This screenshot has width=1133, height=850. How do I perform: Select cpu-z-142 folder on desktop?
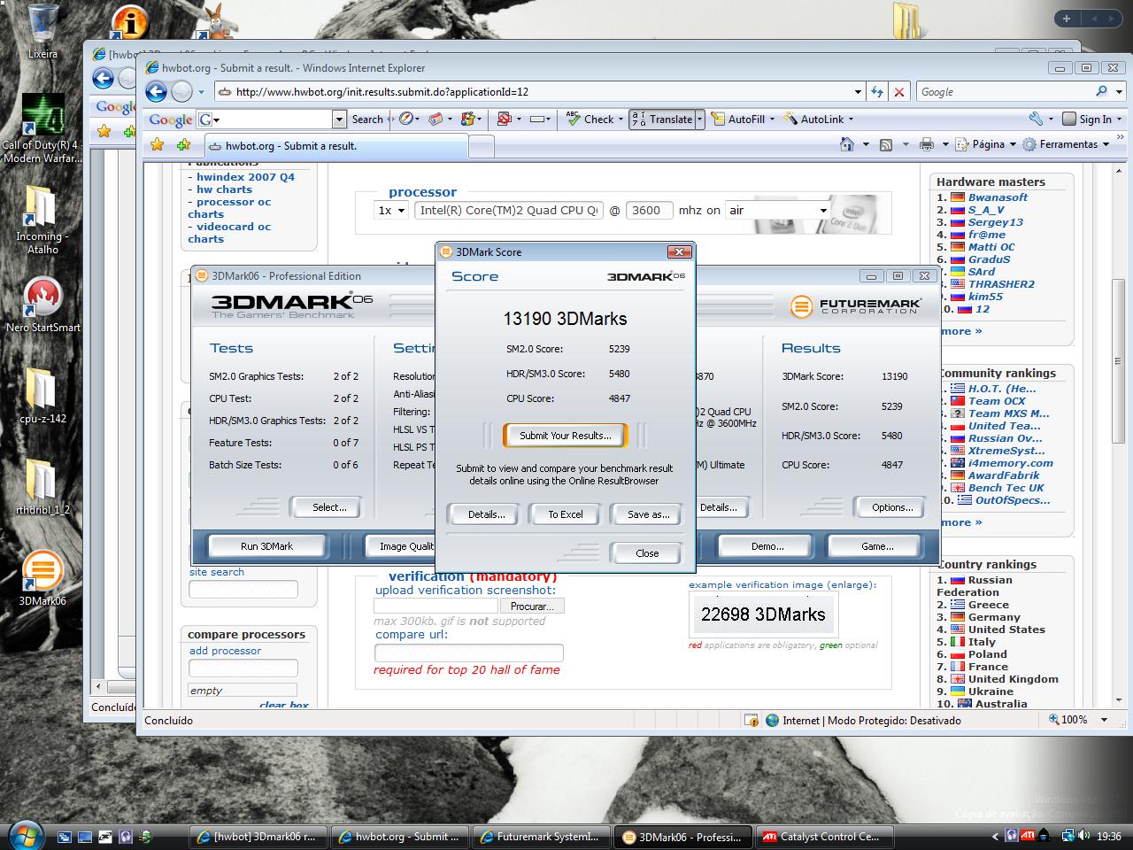(42, 396)
